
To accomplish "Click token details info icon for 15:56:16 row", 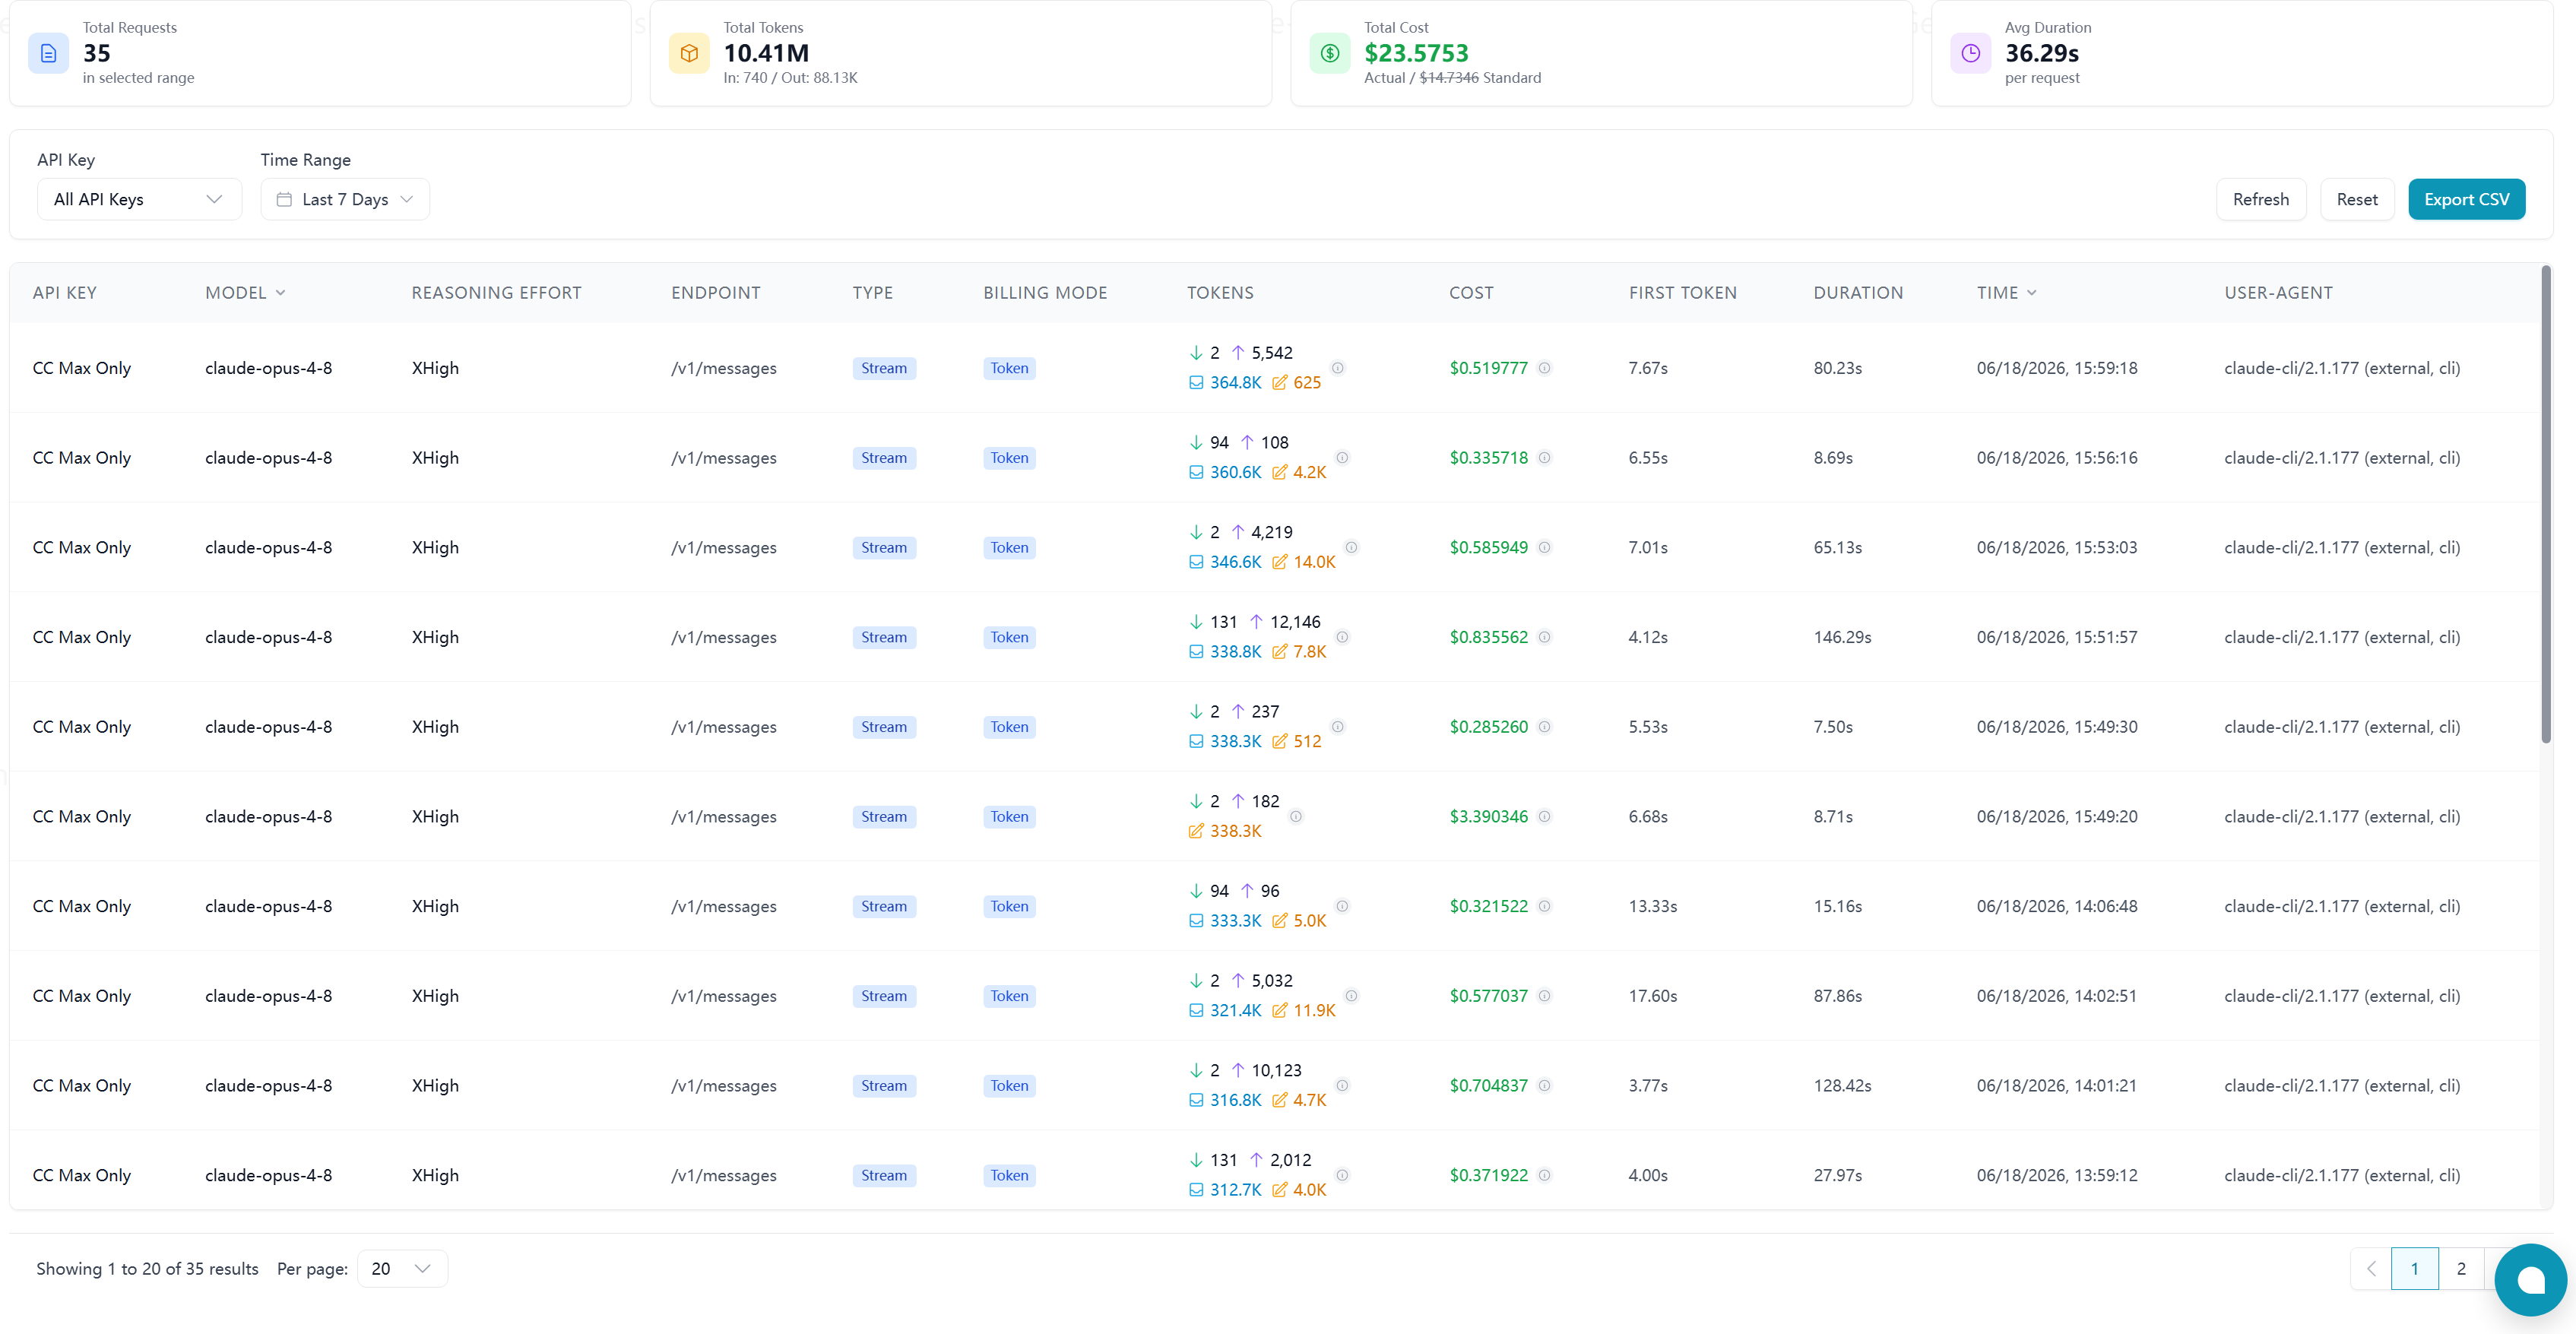I will 1343,458.
